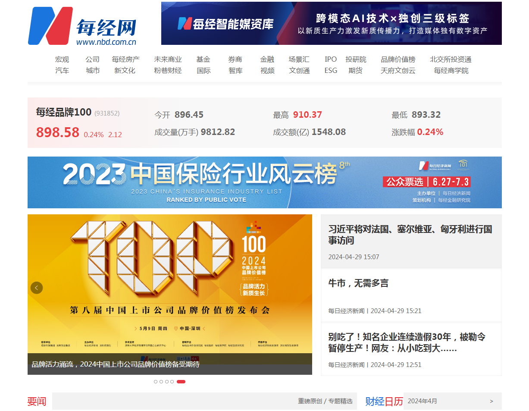Select the second carousel indicator dot
This screenshot has height=411, width=529.
[x=161, y=382]
